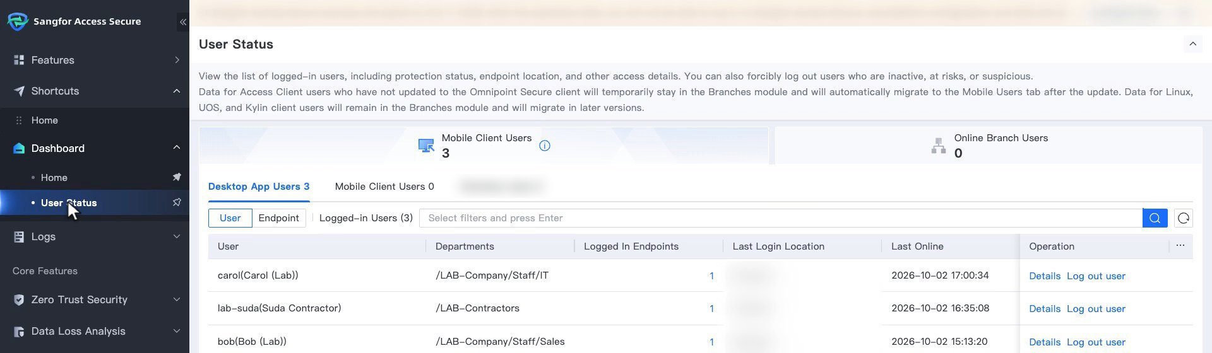Select the User view toggle

tap(230, 218)
